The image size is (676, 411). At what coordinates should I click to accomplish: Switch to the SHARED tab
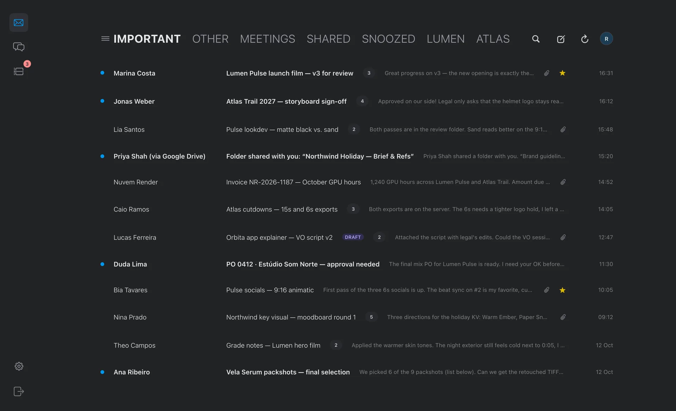click(328, 39)
